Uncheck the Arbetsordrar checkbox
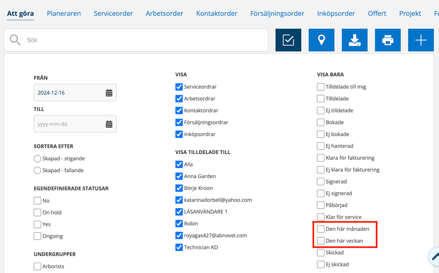 [x=179, y=99]
